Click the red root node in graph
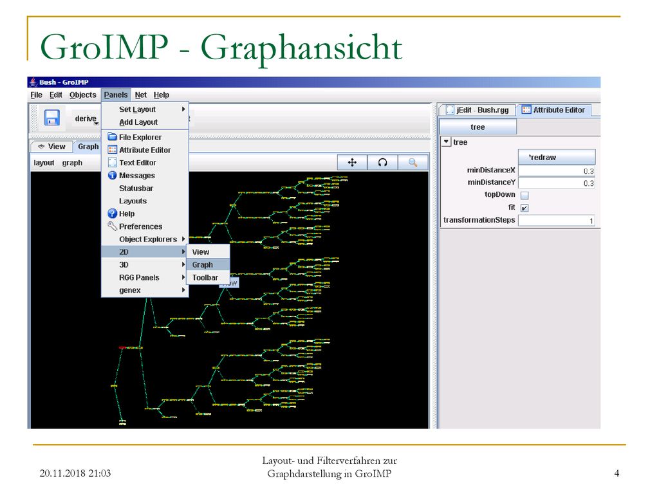This screenshot has width=659, height=494. coord(122,347)
